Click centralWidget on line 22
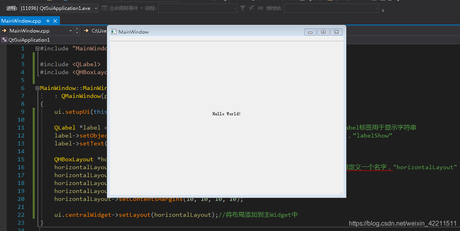Screen dimensions: 460x231 (88, 215)
